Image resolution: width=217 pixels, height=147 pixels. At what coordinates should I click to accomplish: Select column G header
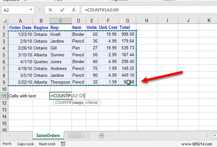tap(127, 21)
